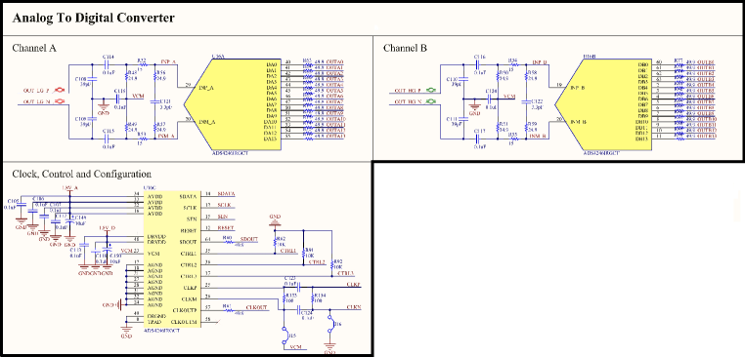Click the OUT_HG_N green port connector symbol
The image size is (745, 357).
pos(431,100)
